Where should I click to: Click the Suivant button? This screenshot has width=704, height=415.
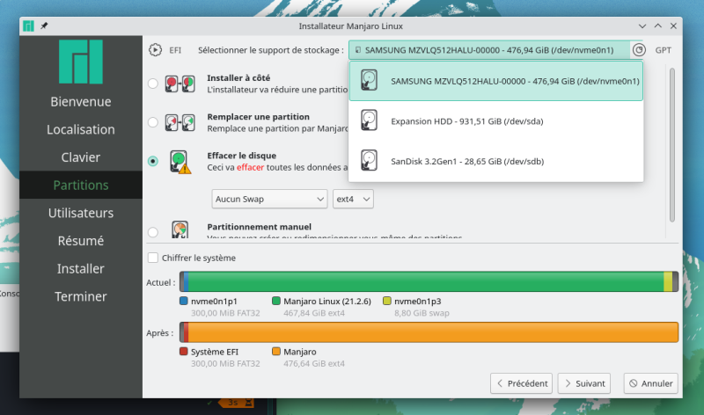584,383
